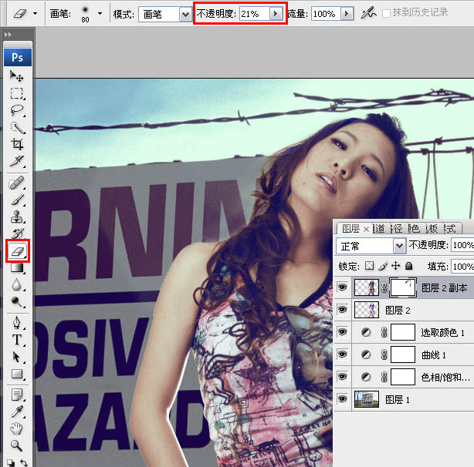This screenshot has height=467, width=474.
Task: Hide the 图层 2 layer
Action: (x=342, y=310)
